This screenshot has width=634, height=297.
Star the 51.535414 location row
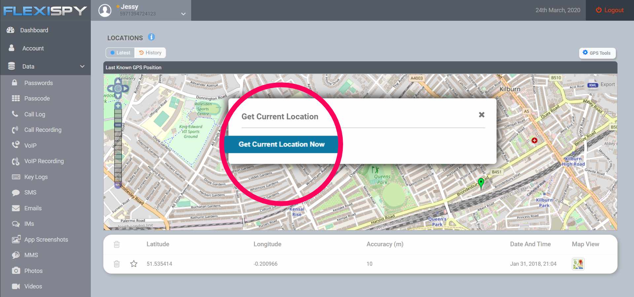(x=134, y=264)
